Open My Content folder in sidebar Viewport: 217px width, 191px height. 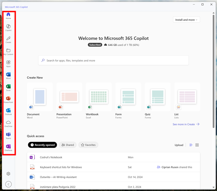8,52
